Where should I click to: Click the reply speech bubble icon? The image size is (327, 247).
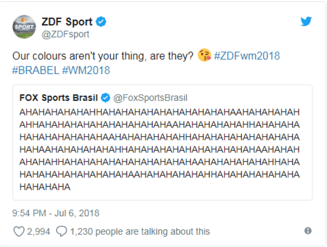coord(62,231)
